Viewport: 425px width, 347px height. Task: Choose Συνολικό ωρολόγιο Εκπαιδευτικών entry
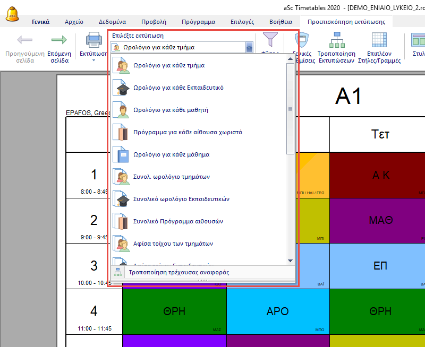click(181, 199)
